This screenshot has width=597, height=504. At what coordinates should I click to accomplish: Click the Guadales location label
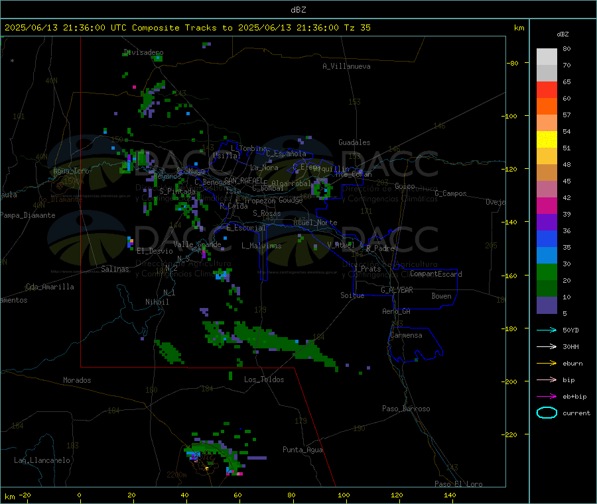[x=354, y=142]
